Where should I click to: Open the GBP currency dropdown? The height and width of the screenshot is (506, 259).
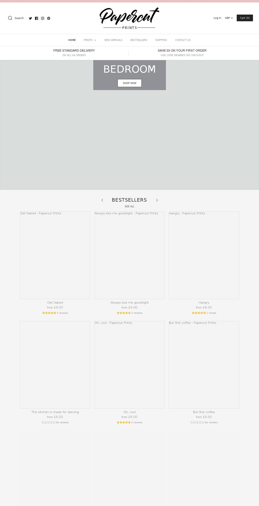229,18
